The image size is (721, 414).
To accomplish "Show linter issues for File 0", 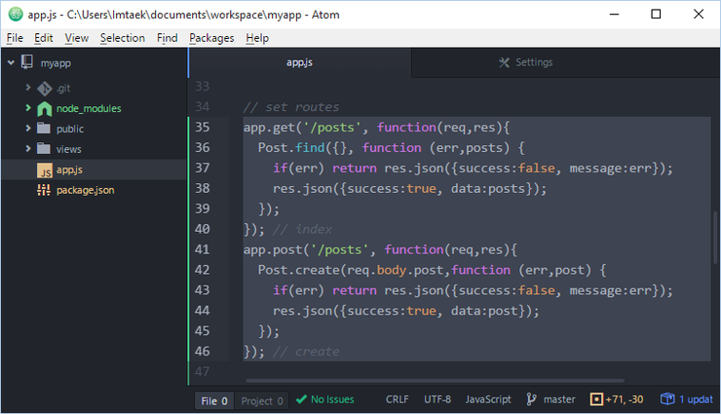I will (x=214, y=401).
